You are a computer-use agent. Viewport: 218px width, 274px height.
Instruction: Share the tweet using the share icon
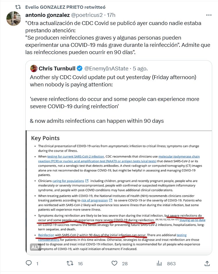point(207,263)
